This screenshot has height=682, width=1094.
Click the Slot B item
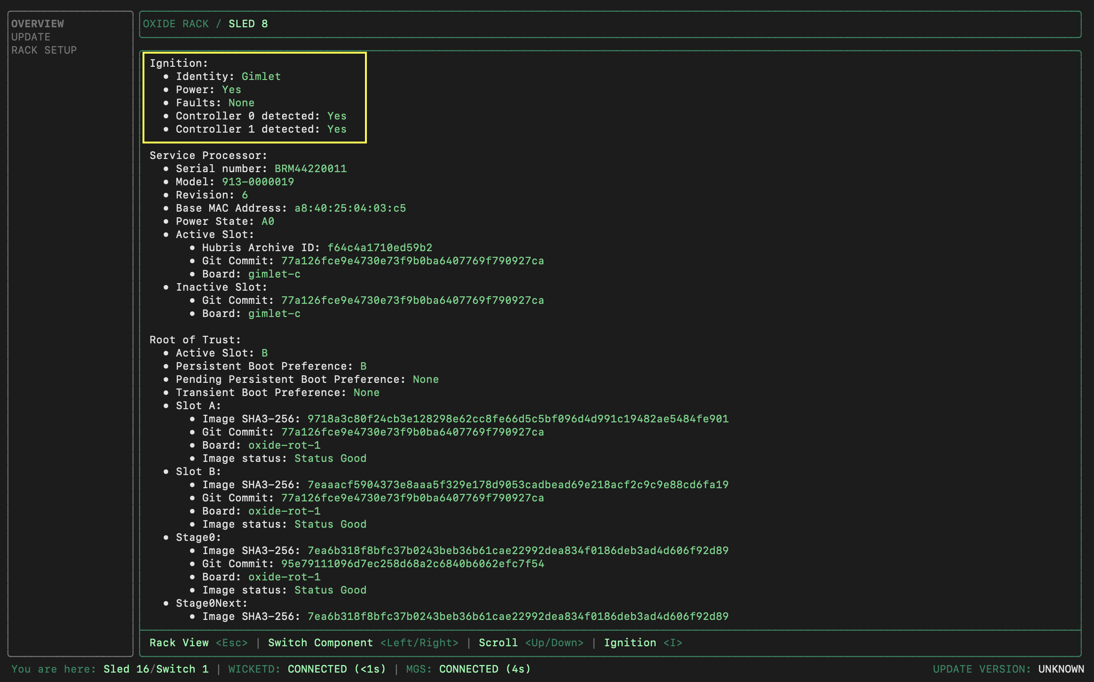(x=198, y=471)
